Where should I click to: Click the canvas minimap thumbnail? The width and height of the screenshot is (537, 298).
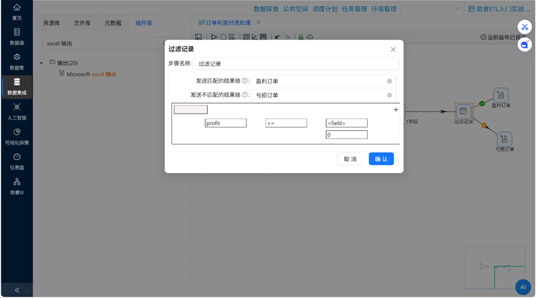495,268
